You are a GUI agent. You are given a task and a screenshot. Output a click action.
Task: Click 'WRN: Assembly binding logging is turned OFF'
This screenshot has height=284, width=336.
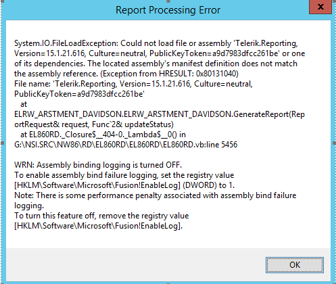tap(98, 165)
